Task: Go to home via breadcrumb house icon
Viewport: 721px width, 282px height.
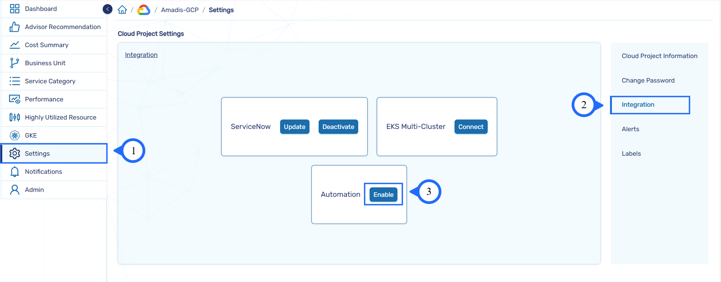Action: coord(122,10)
